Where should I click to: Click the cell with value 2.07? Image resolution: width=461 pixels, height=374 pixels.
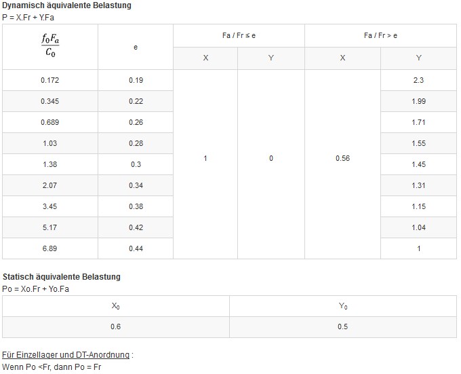50,186
